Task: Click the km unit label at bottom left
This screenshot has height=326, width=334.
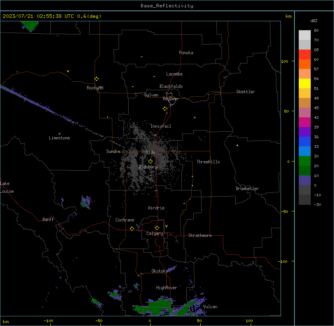Action: coord(6,321)
